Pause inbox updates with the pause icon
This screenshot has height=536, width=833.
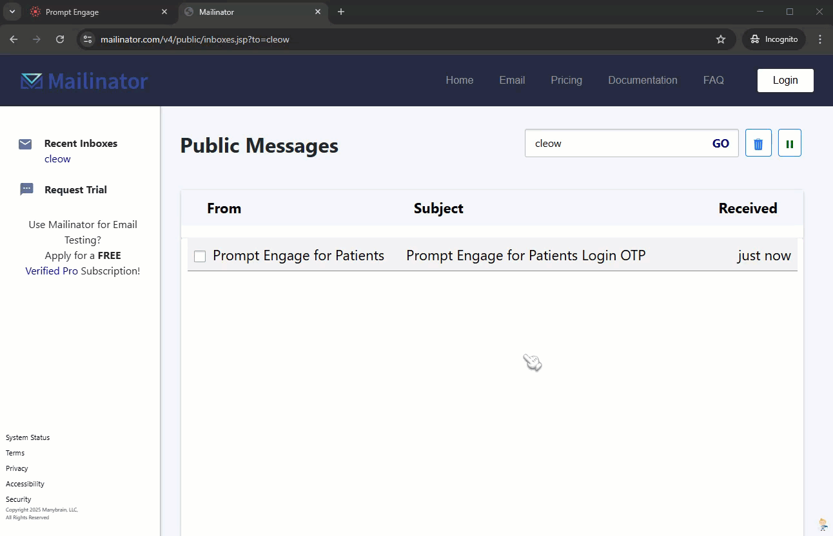(x=790, y=143)
